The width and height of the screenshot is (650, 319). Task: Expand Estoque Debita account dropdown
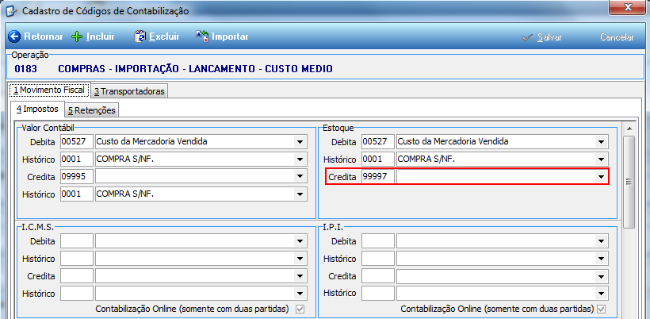point(601,142)
